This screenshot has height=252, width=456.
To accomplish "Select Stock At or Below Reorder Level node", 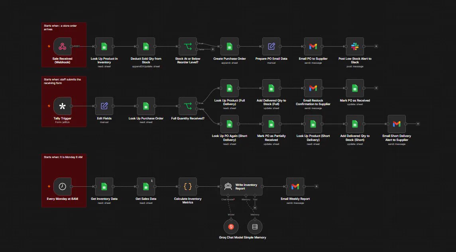I will coord(188,47).
